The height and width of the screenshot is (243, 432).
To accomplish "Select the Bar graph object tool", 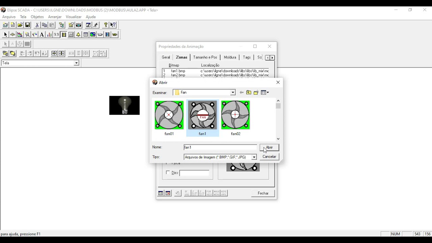I will pos(49,34).
